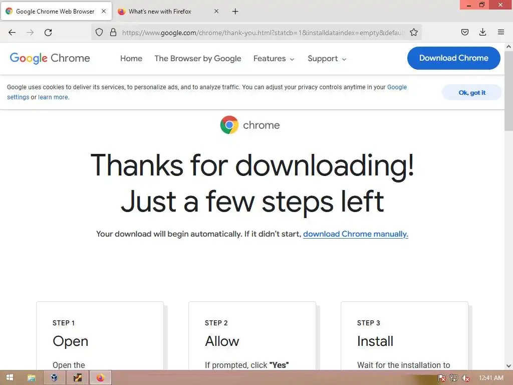Go to Home in site navigation

click(x=131, y=59)
